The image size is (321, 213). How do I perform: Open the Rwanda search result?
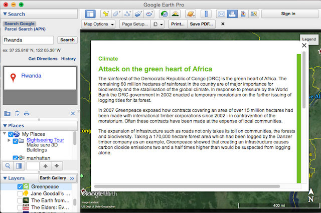[31, 76]
